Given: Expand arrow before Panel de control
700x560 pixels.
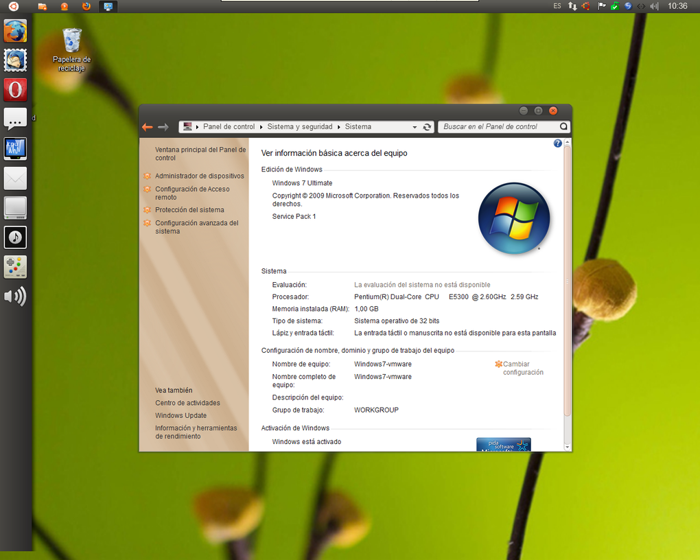Looking at the screenshot, I should point(198,127).
